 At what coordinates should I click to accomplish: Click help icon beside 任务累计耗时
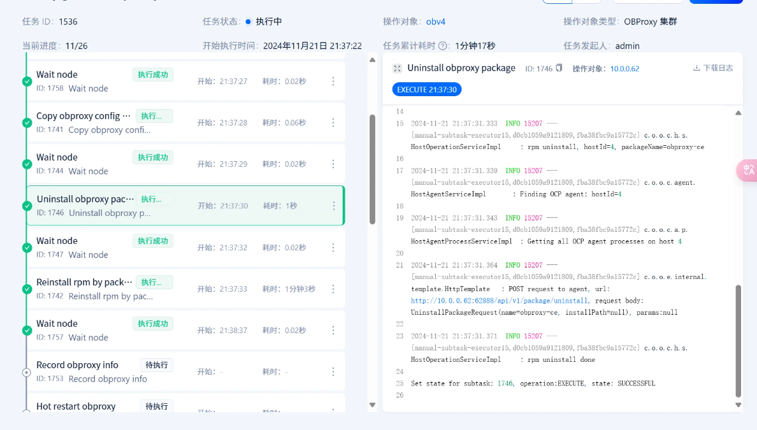pos(443,46)
